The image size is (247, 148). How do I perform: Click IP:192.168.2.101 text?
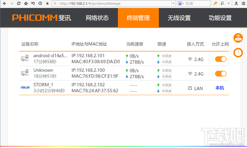click(88, 56)
